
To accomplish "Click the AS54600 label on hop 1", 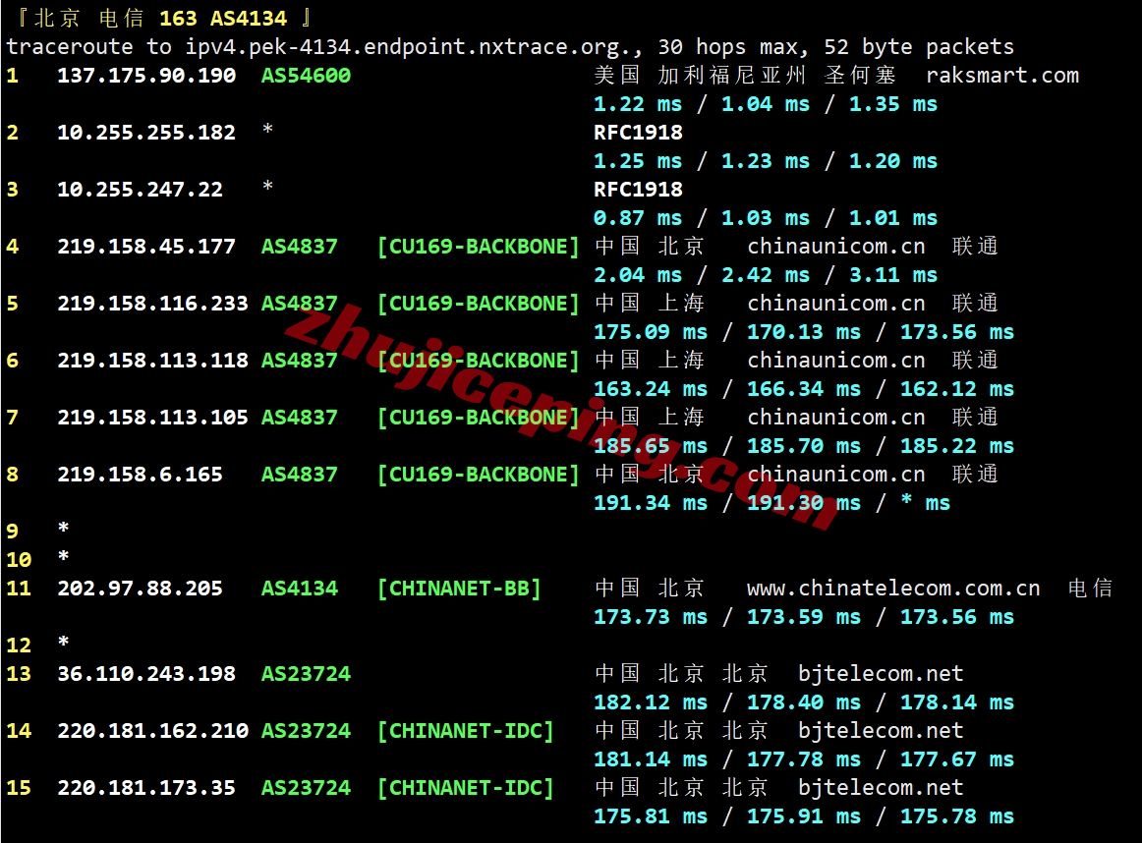I will pyautogui.click(x=306, y=76).
